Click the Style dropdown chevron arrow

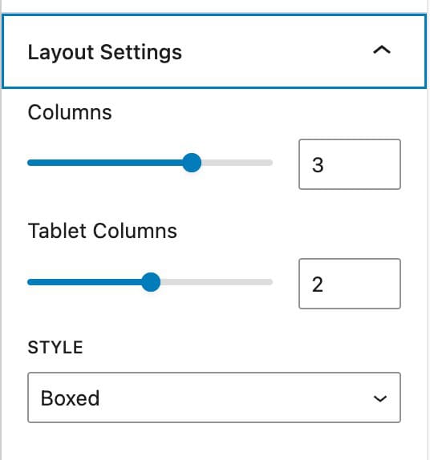tap(380, 398)
